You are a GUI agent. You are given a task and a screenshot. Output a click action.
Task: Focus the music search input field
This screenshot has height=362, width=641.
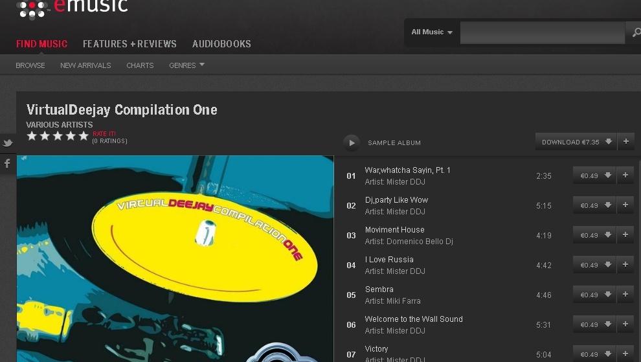click(x=543, y=33)
